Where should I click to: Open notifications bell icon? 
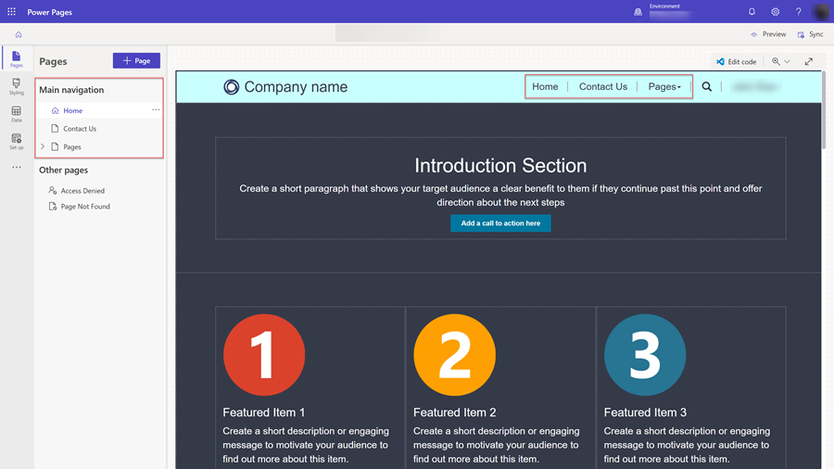[x=752, y=12]
